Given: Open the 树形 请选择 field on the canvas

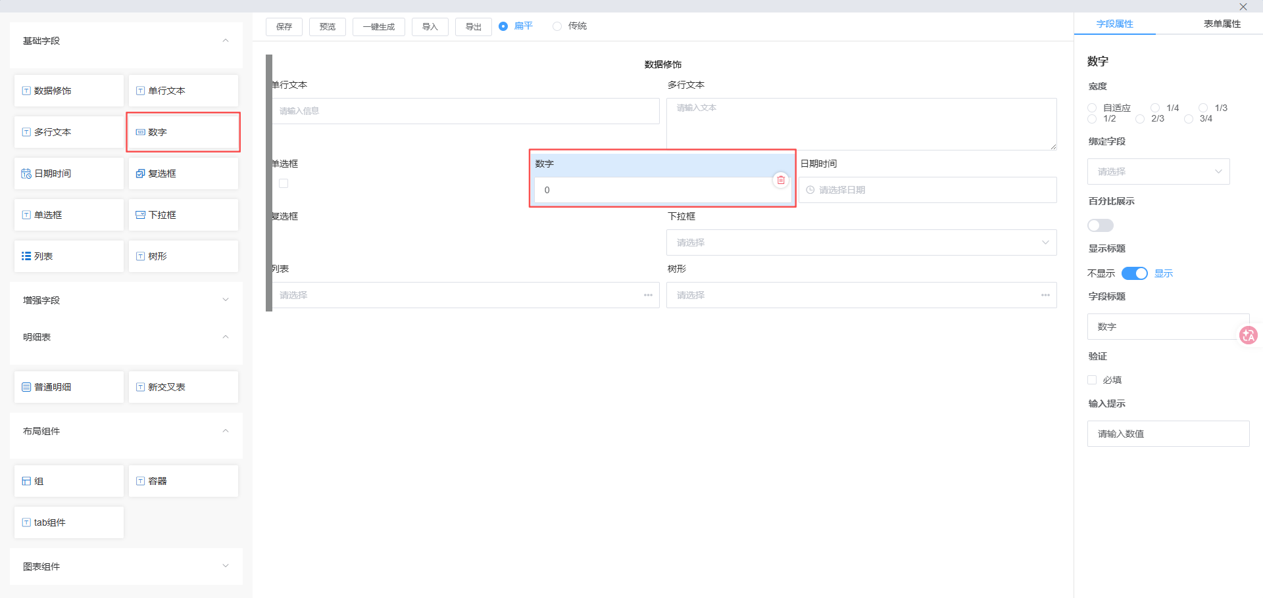Looking at the screenshot, I should tap(862, 295).
